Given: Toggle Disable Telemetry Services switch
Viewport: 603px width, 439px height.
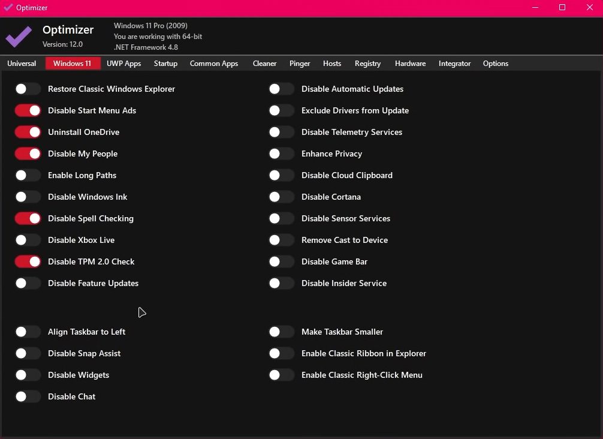Looking at the screenshot, I should coord(282,132).
